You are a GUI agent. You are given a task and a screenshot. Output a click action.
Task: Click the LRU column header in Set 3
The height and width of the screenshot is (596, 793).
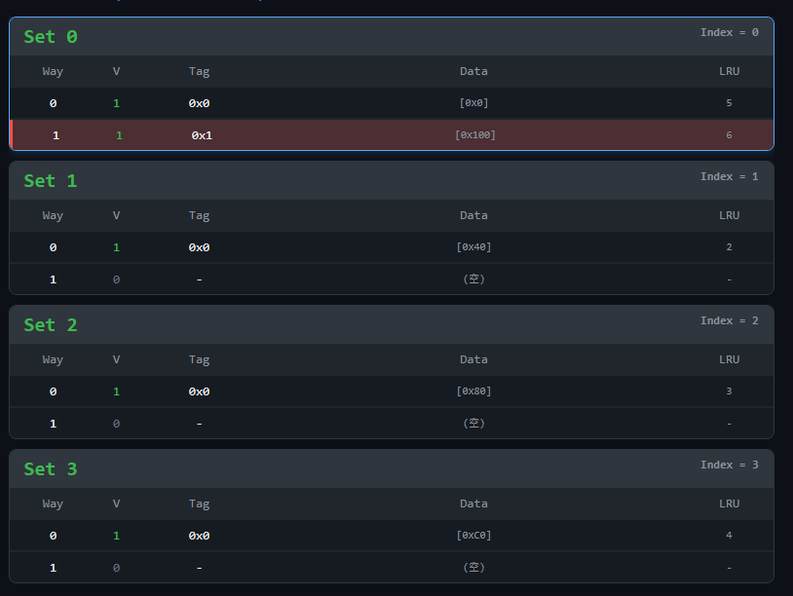tap(729, 503)
